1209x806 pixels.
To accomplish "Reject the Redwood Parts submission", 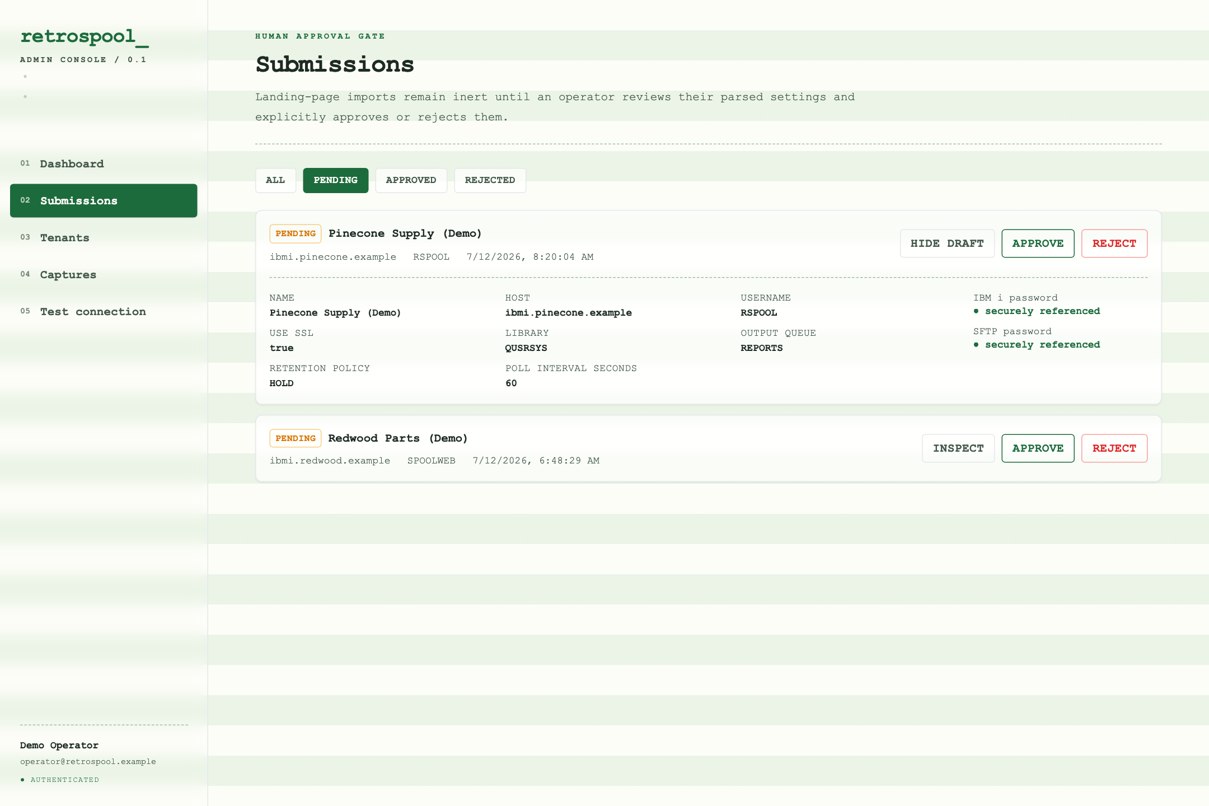I will tap(1114, 448).
